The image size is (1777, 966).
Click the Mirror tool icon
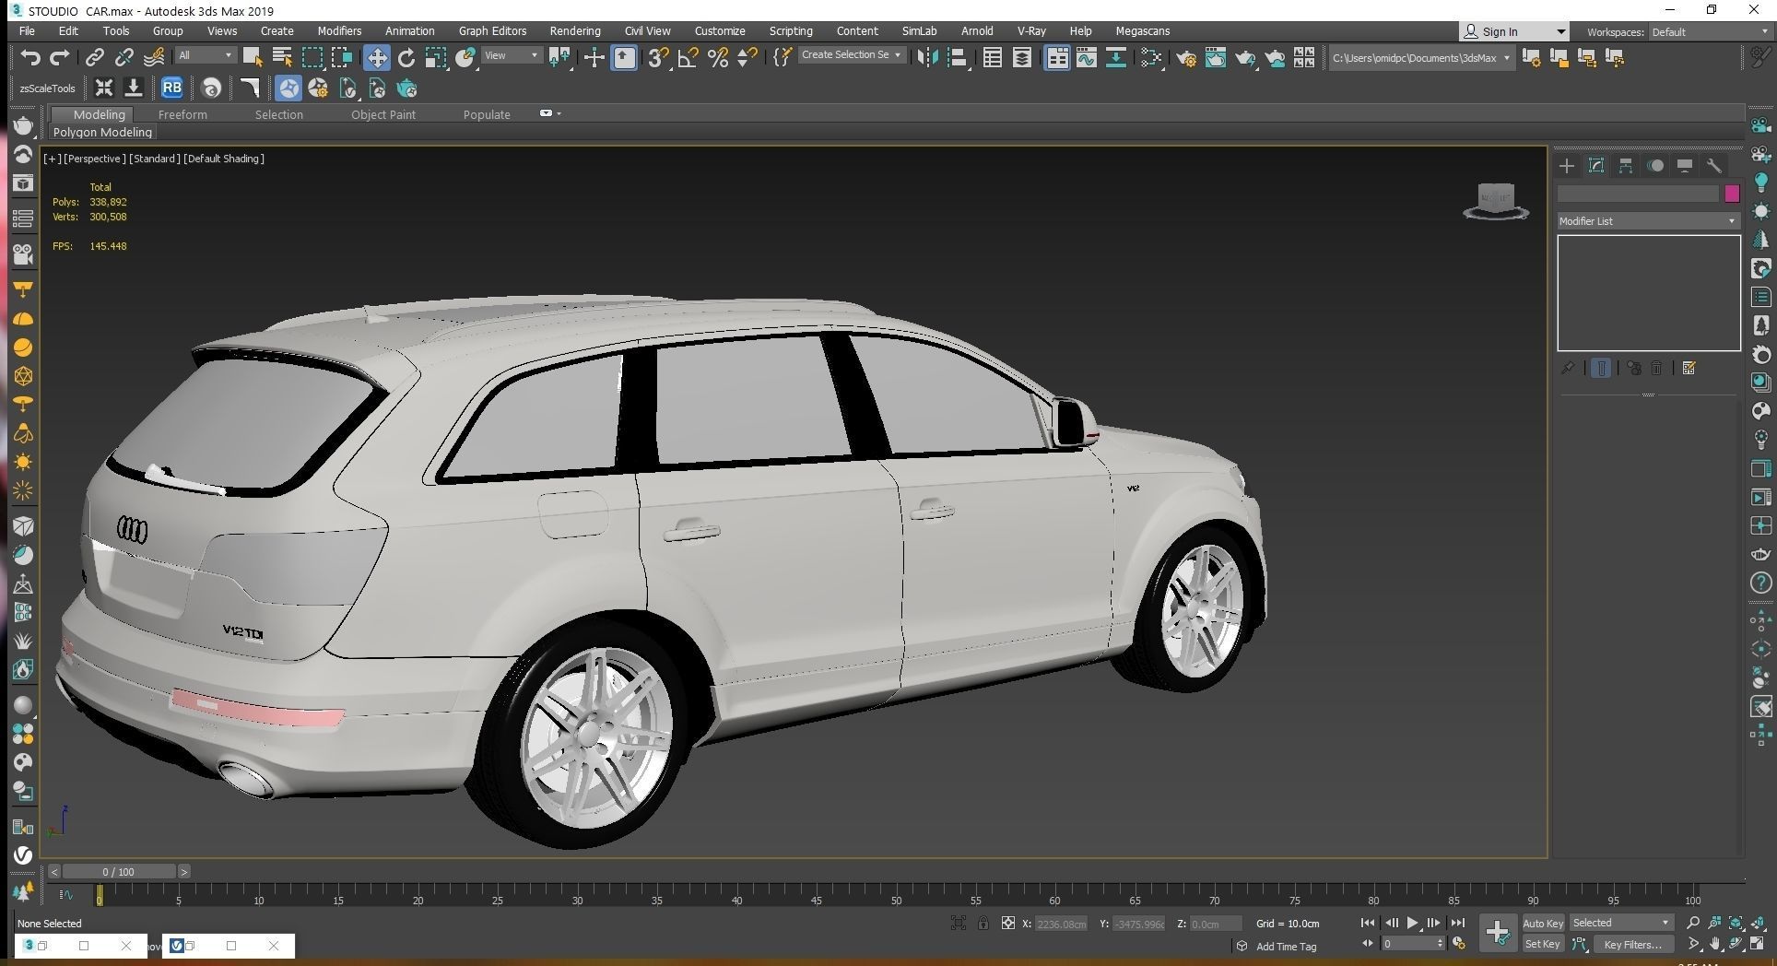click(927, 58)
